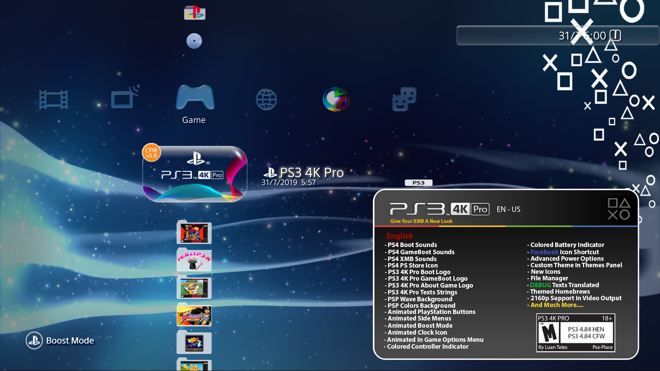This screenshot has width=660, height=371.
Task: Select the disc icon above Game
Action: (194, 41)
